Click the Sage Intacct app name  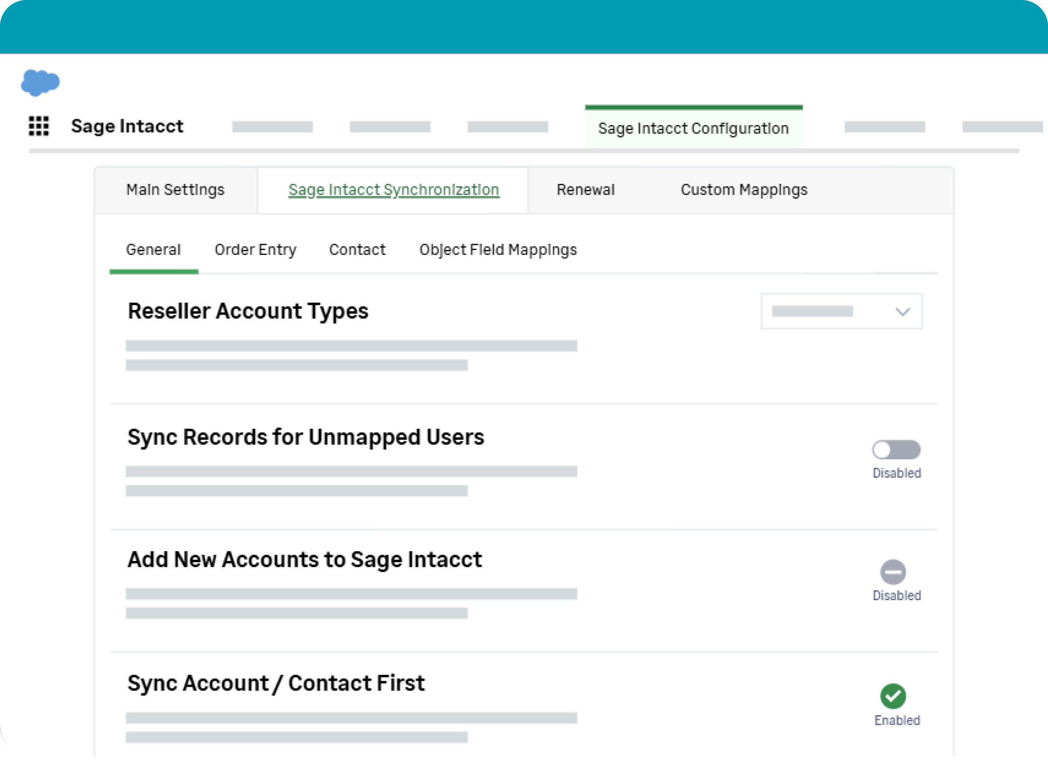coord(127,126)
